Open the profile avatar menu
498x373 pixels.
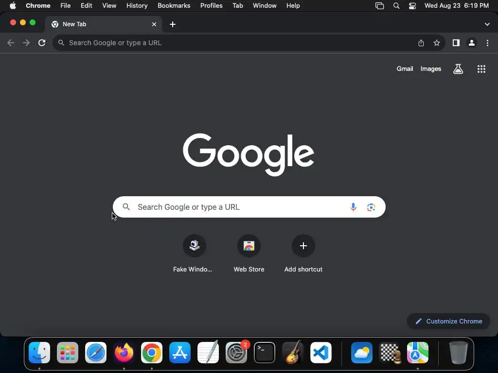tap(472, 43)
